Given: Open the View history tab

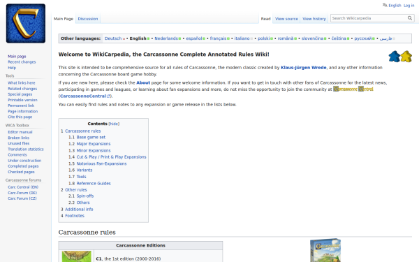Looking at the screenshot, I should click(x=314, y=19).
